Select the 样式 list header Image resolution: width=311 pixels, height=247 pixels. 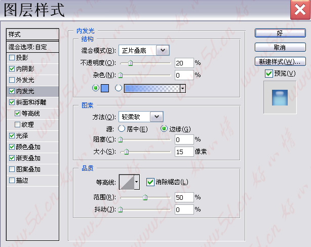pos(33,34)
